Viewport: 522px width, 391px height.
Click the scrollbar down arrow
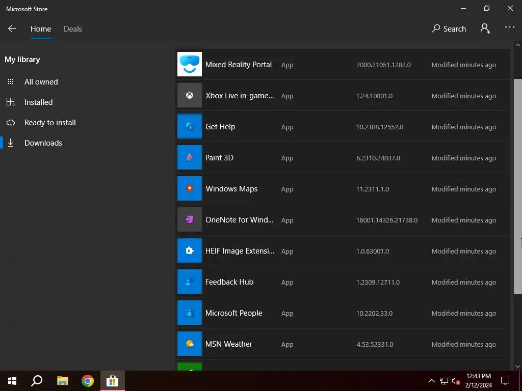[518, 367]
